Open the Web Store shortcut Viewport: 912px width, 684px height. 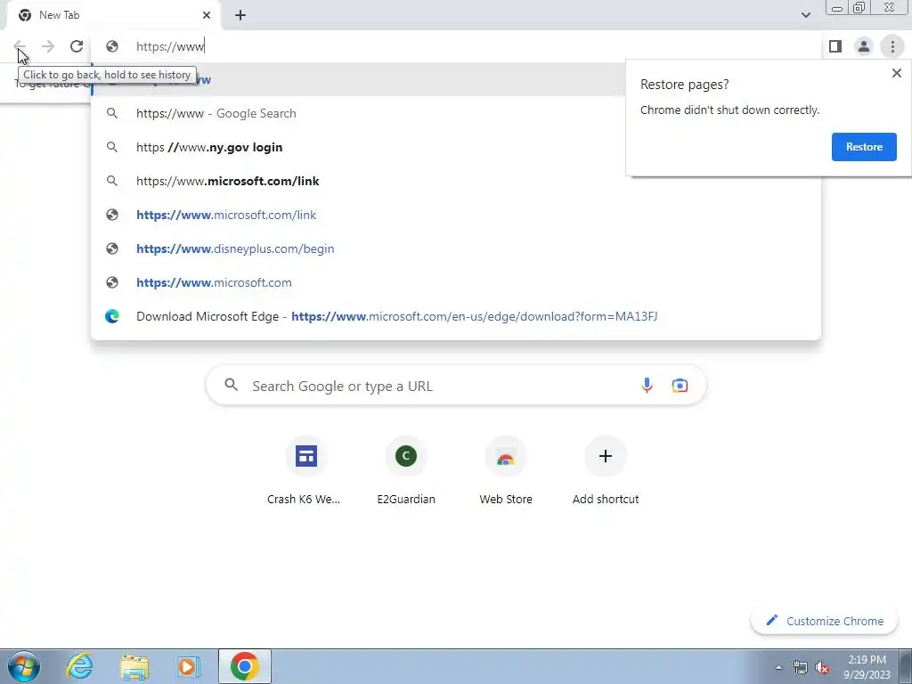tap(506, 470)
